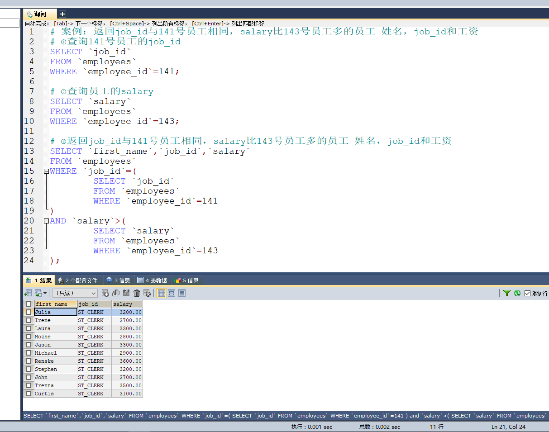Select the salary cell 3500.00
The width and height of the screenshot is (549, 432).
coord(127,385)
